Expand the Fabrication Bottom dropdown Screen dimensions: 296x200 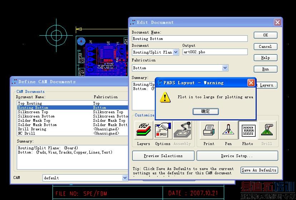click(x=225, y=68)
